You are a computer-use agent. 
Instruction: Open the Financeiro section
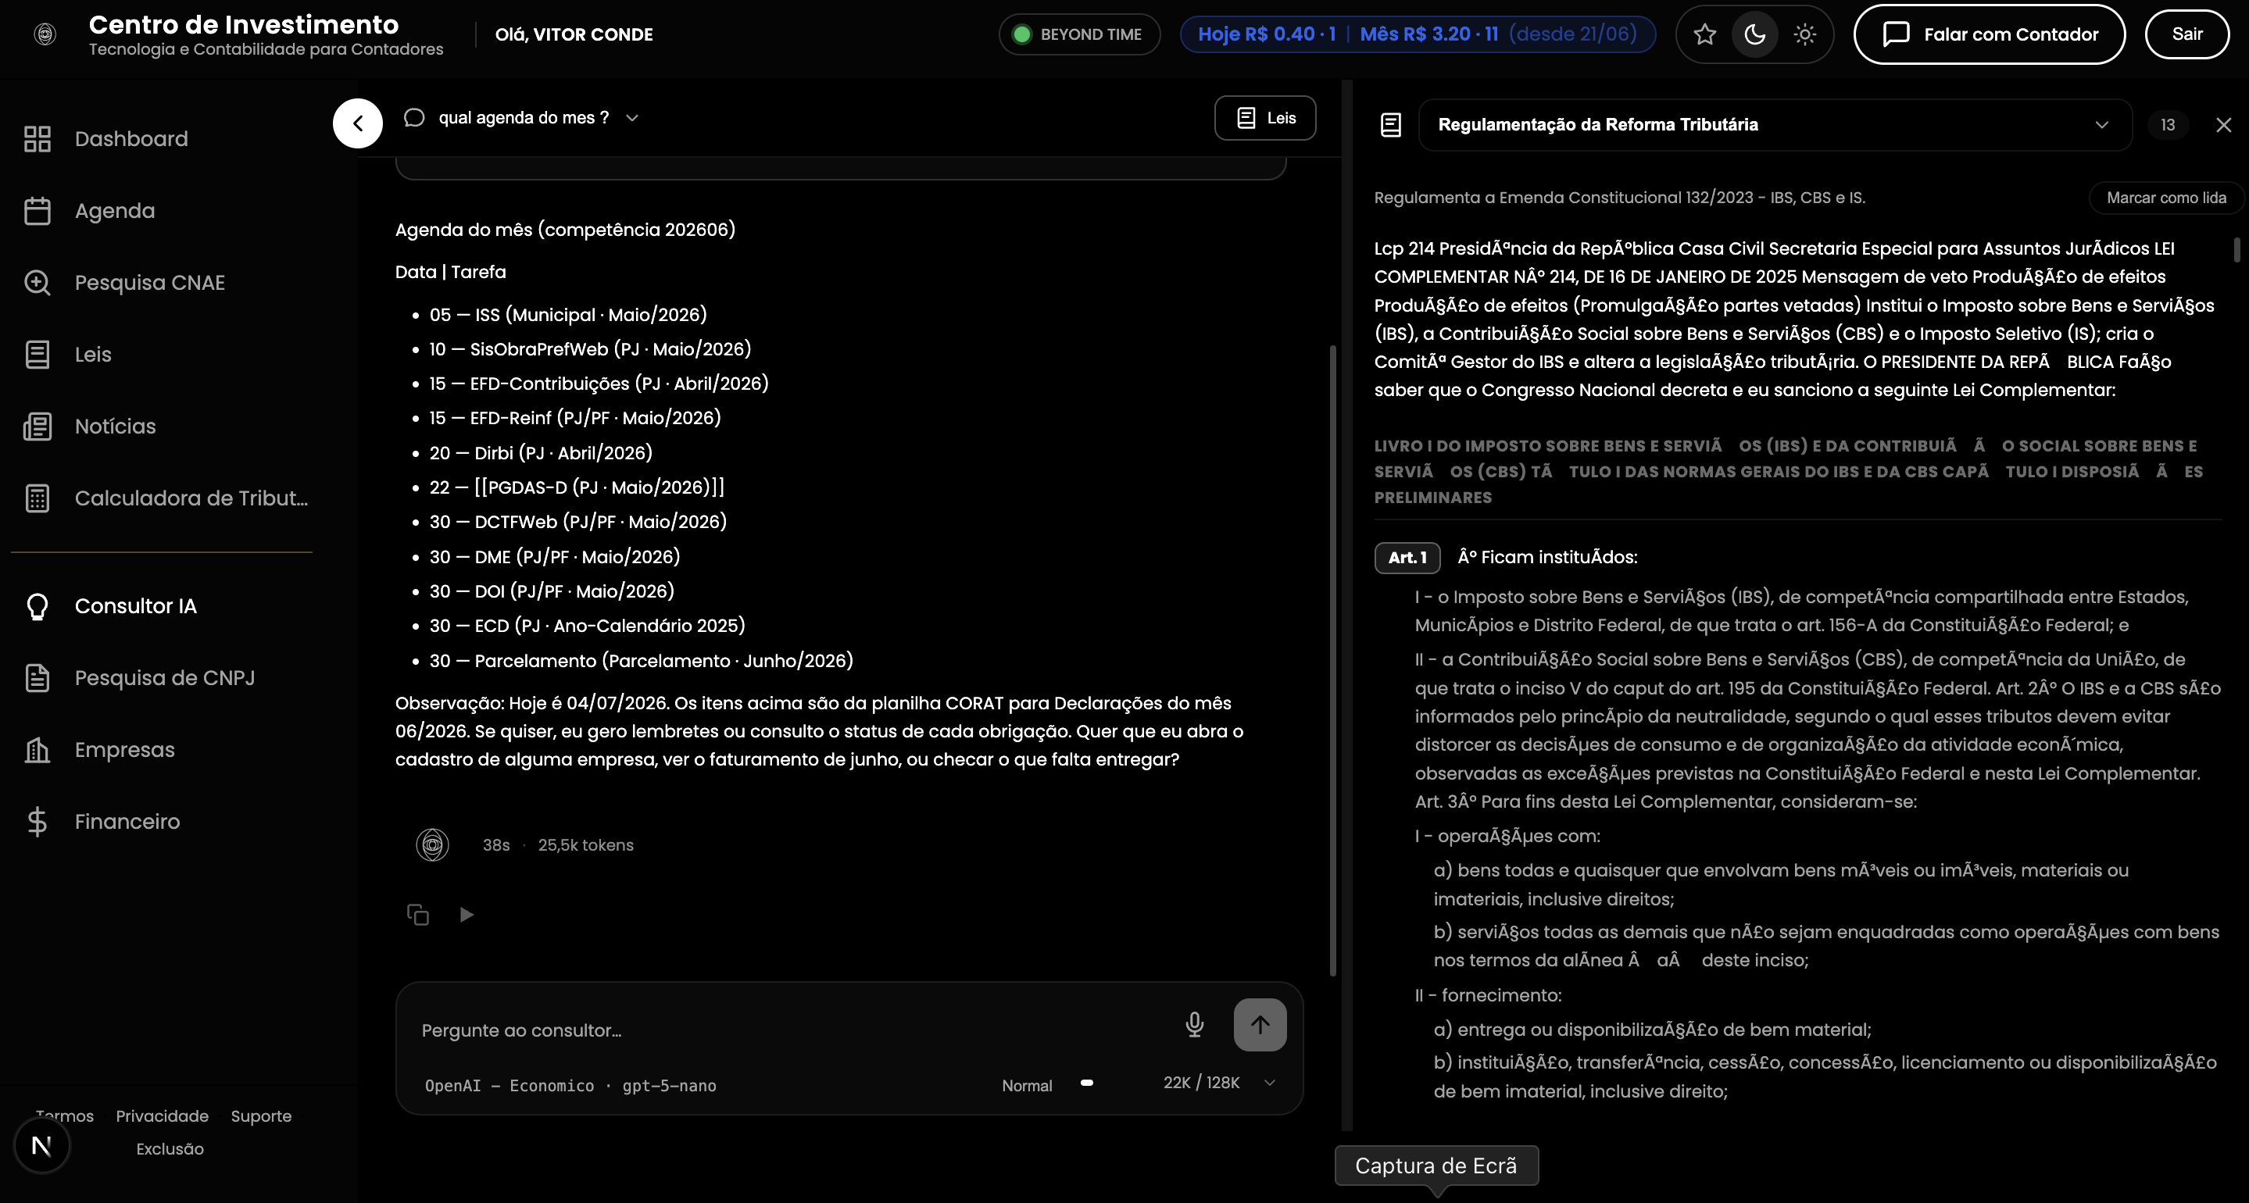[127, 822]
